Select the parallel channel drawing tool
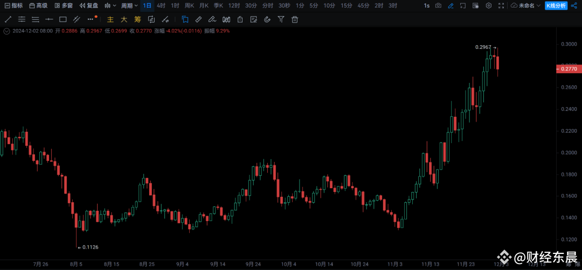Viewport: 582px width, 270px height. pos(77,19)
